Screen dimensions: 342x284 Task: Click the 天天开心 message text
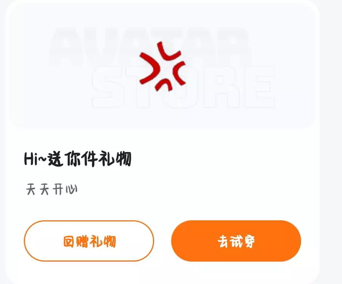click(52, 189)
